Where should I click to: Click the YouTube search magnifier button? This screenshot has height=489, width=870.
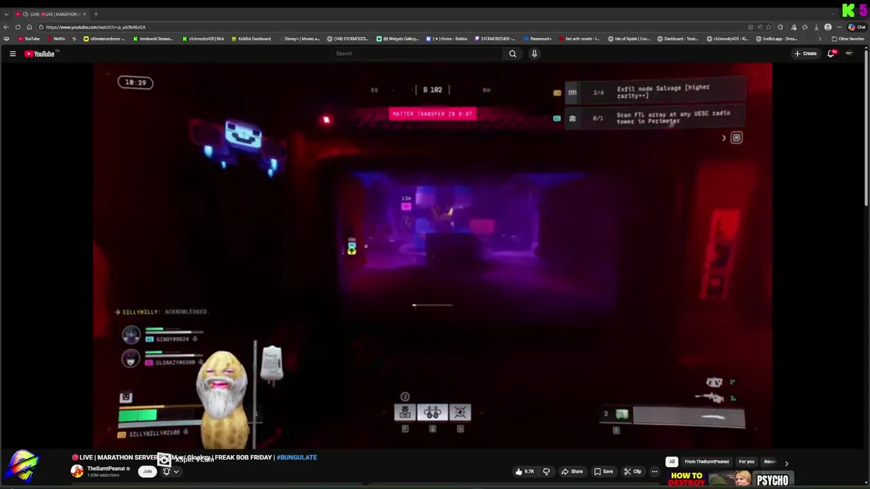click(x=512, y=54)
